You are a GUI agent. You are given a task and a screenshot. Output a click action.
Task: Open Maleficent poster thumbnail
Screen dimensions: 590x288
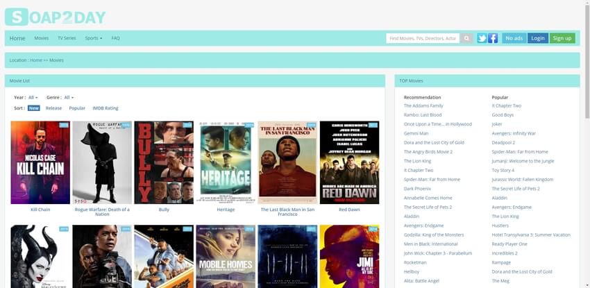click(x=40, y=256)
